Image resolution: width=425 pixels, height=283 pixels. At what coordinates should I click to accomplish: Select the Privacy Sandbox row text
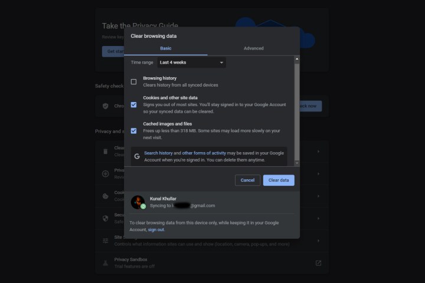[130, 259]
